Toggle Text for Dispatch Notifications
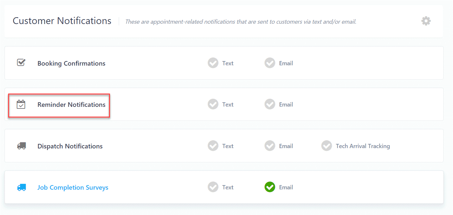 213,146
